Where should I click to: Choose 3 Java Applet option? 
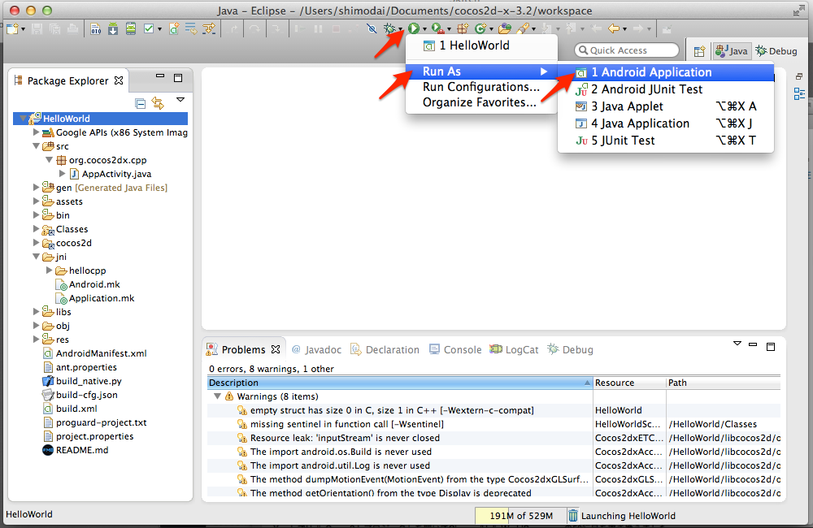[666, 106]
